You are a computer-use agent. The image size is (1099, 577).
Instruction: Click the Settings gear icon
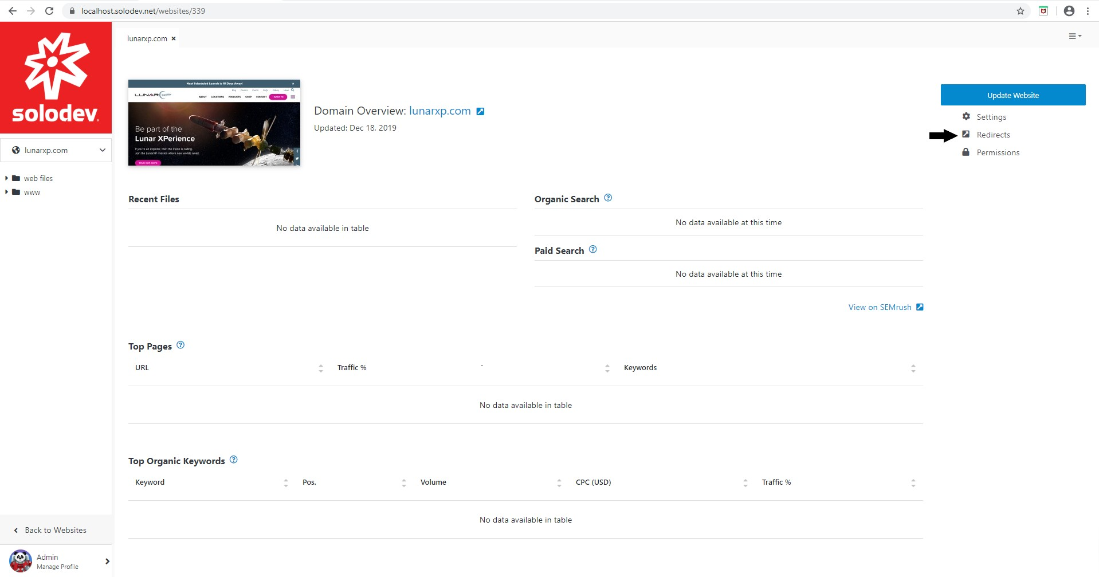[x=966, y=116]
